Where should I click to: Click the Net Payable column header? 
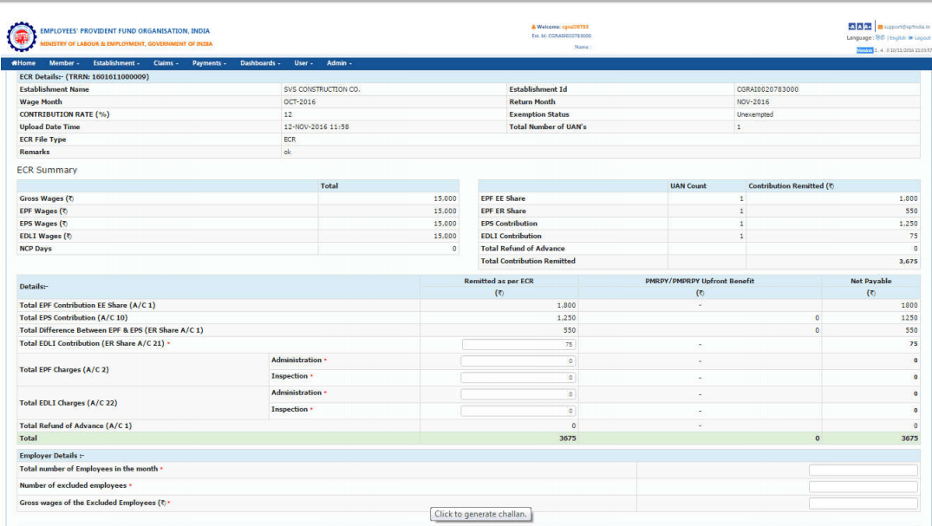coord(870,281)
